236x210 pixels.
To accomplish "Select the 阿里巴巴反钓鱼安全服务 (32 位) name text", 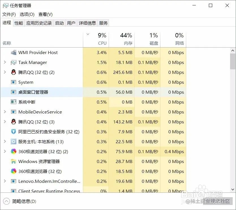I will click(49, 132).
